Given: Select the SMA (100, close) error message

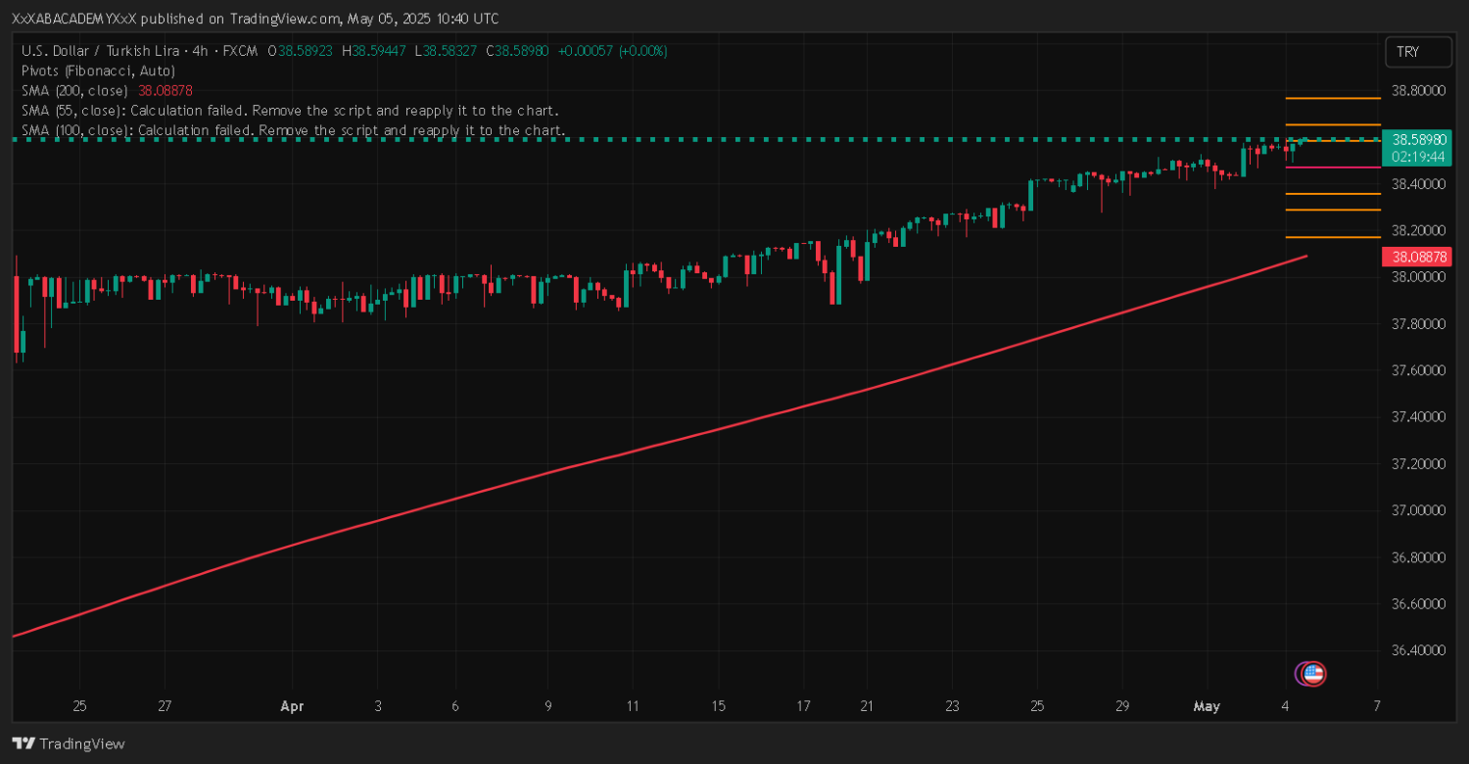Looking at the screenshot, I should pos(293,129).
